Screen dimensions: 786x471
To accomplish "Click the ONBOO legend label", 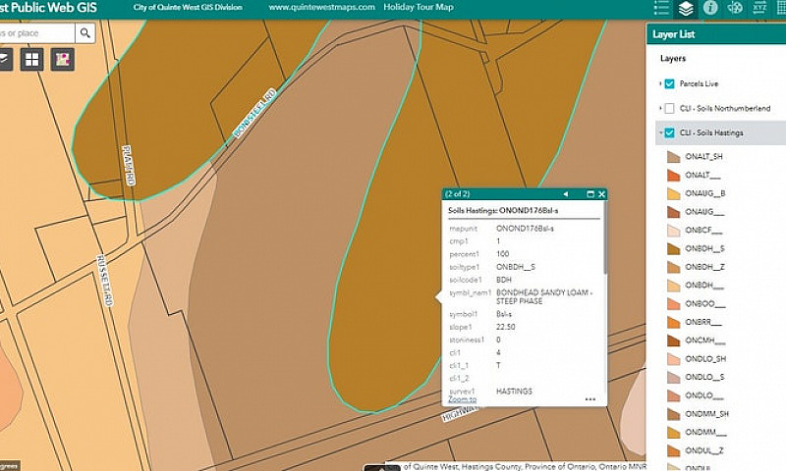I will point(704,303).
